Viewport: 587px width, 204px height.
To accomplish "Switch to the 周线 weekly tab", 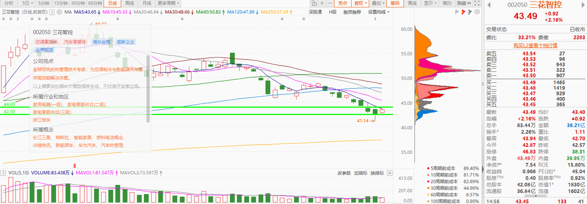I will coord(130,3).
